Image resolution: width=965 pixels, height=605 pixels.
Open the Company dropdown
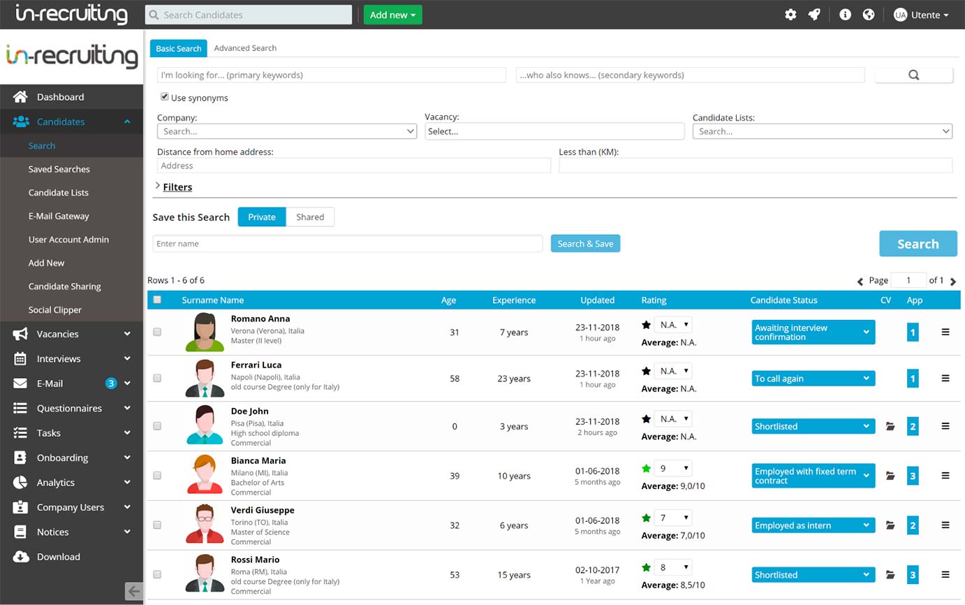pyautogui.click(x=287, y=131)
